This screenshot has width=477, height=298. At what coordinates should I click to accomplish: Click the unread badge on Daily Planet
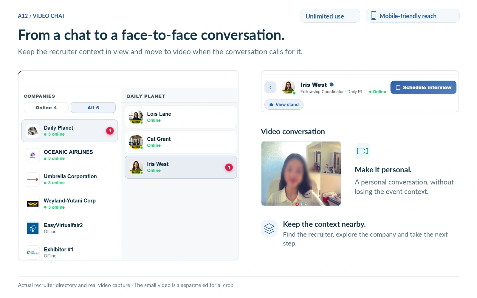[x=110, y=131]
